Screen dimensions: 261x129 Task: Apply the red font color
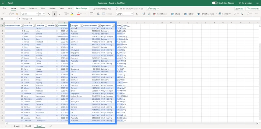78,14
